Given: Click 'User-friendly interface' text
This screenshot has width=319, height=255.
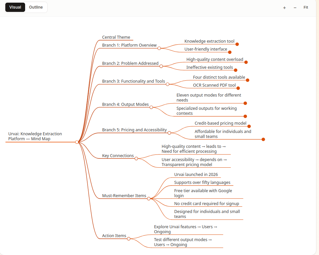Looking at the screenshot, I should coord(206,49).
